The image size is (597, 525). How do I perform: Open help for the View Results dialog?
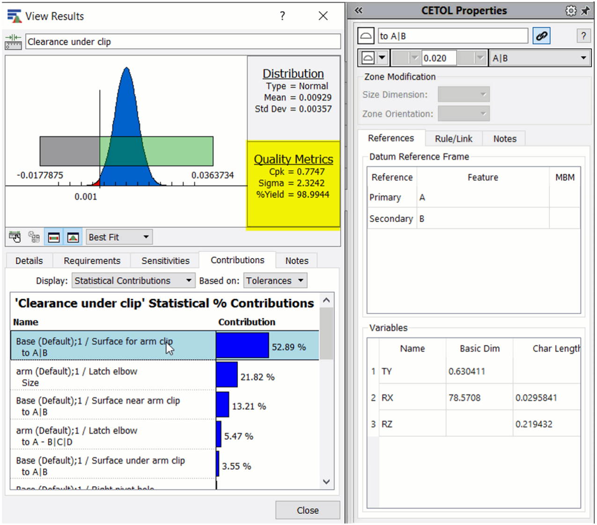[282, 15]
